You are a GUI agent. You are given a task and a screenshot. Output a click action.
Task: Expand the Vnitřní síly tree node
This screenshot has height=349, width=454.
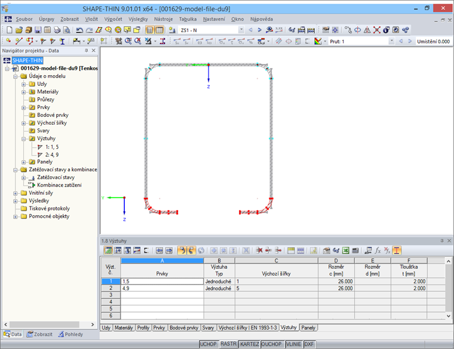[16, 193]
